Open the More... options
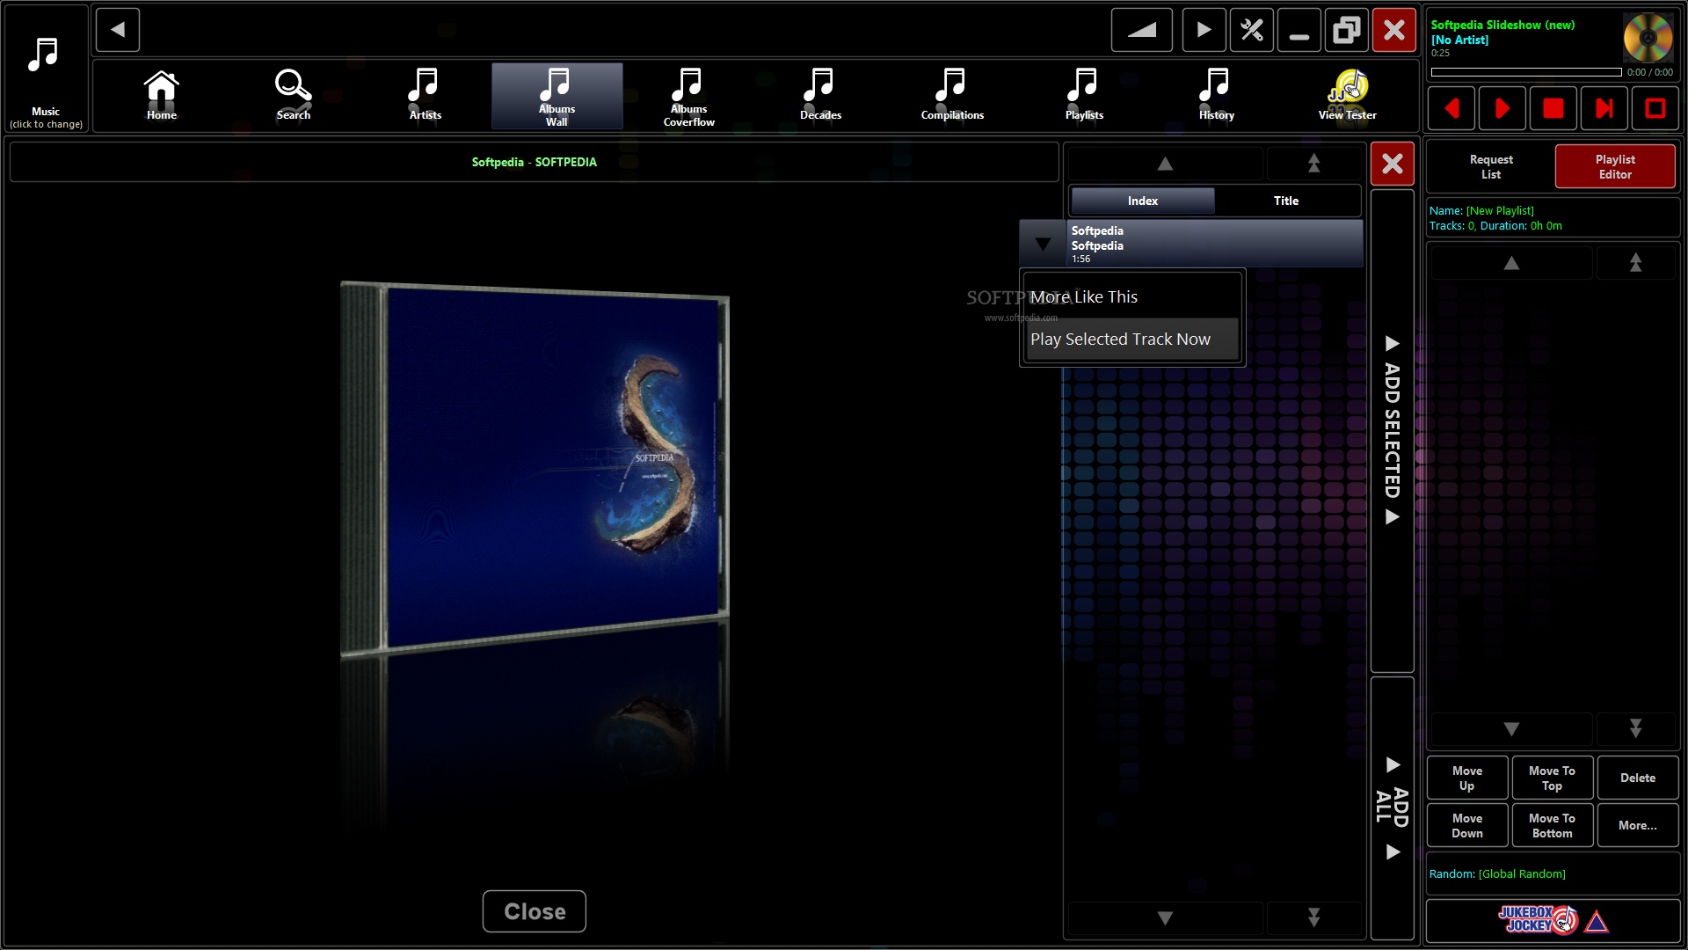 [x=1637, y=825]
